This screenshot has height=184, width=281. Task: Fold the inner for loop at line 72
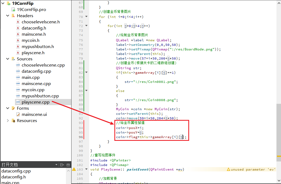pos(86,26)
